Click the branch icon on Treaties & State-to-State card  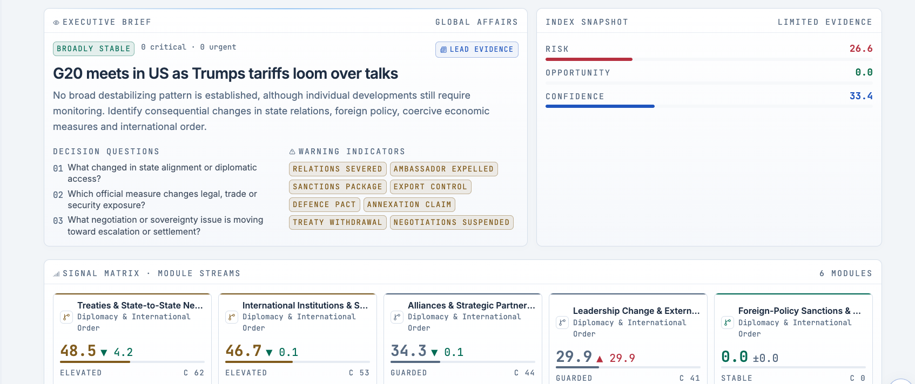pyautogui.click(x=66, y=317)
